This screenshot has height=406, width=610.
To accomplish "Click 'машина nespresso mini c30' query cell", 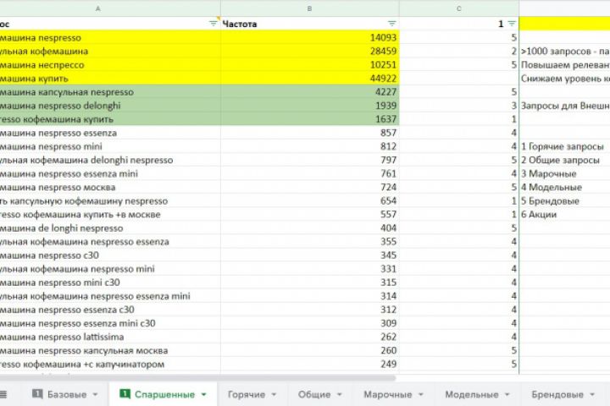I will point(110,283).
